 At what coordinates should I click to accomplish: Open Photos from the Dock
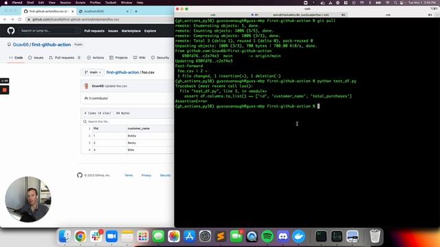[174, 237]
